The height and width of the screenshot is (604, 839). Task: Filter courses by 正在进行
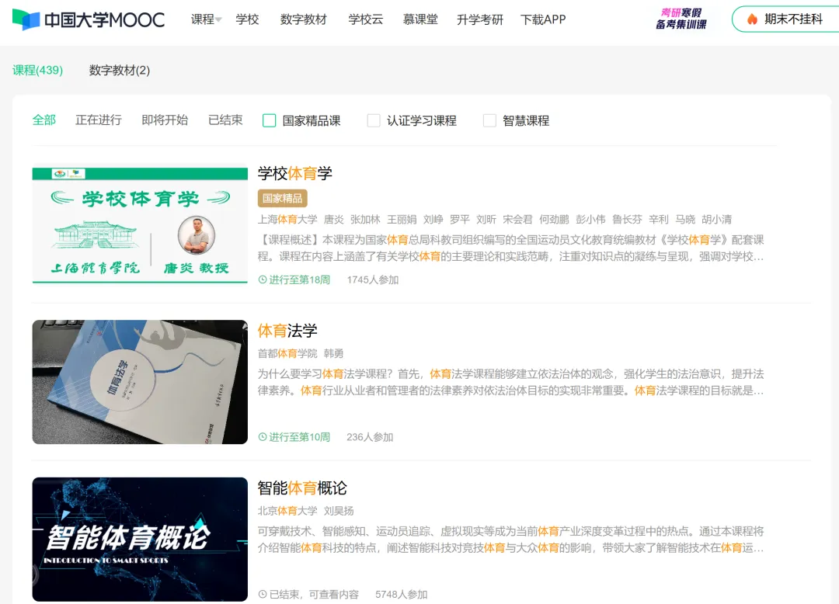click(x=99, y=120)
